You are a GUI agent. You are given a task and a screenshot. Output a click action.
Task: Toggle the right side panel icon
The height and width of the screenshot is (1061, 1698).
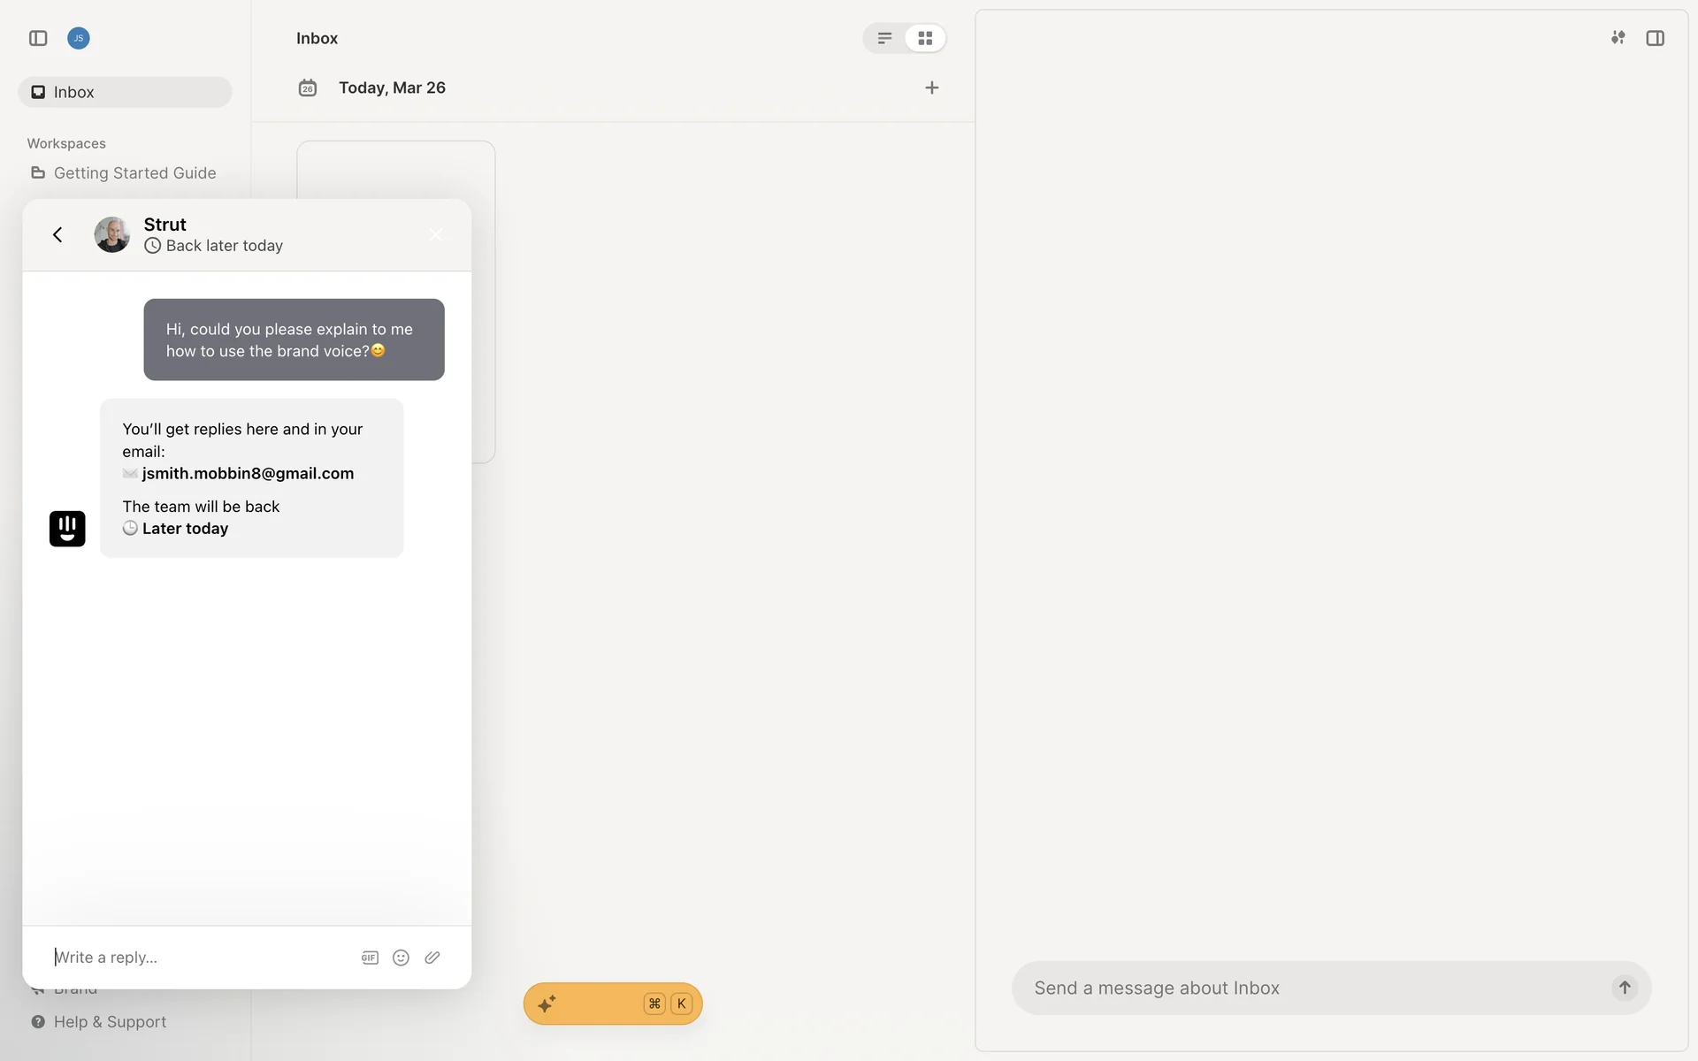click(x=1655, y=38)
